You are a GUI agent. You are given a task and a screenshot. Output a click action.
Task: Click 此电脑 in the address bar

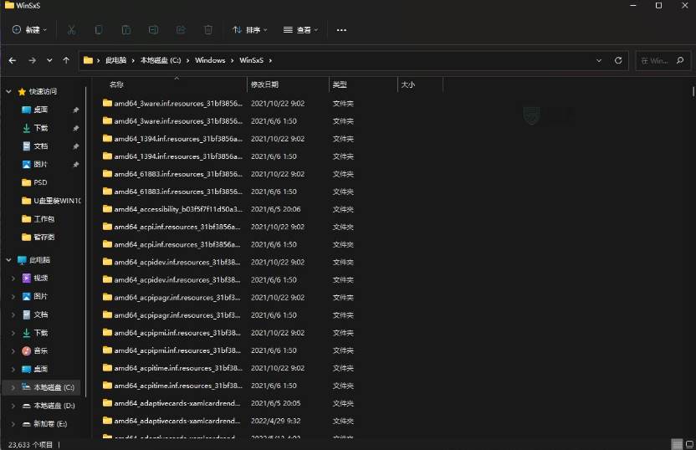tap(115, 60)
